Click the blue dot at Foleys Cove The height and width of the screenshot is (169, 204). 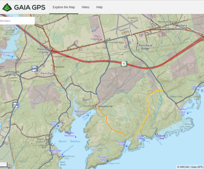coord(127,146)
